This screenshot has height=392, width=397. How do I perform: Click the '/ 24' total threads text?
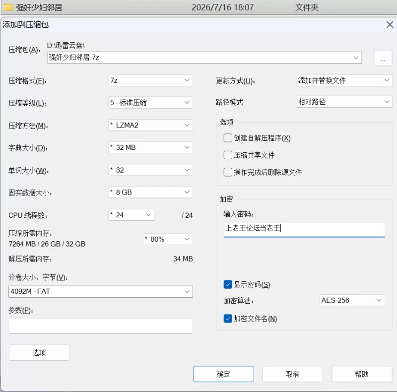tap(187, 215)
